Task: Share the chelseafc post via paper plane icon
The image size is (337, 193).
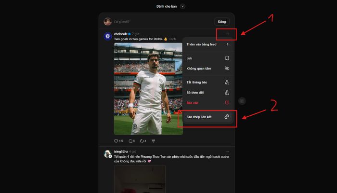Action: point(153,141)
